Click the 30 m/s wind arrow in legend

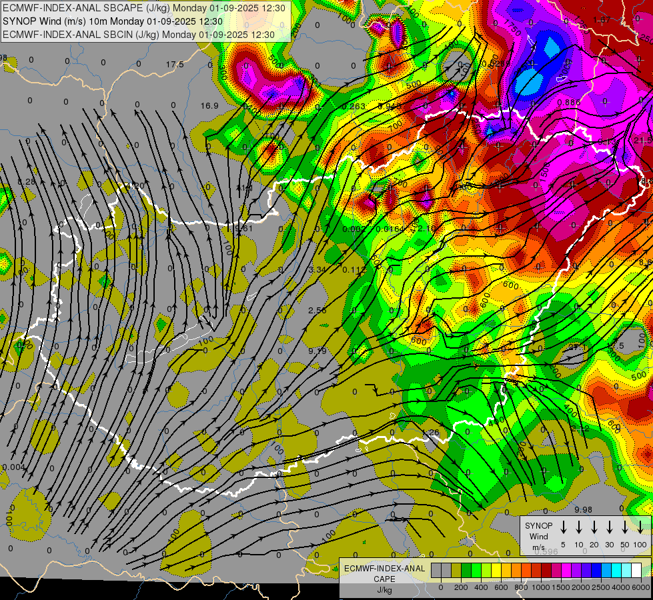[609, 527]
